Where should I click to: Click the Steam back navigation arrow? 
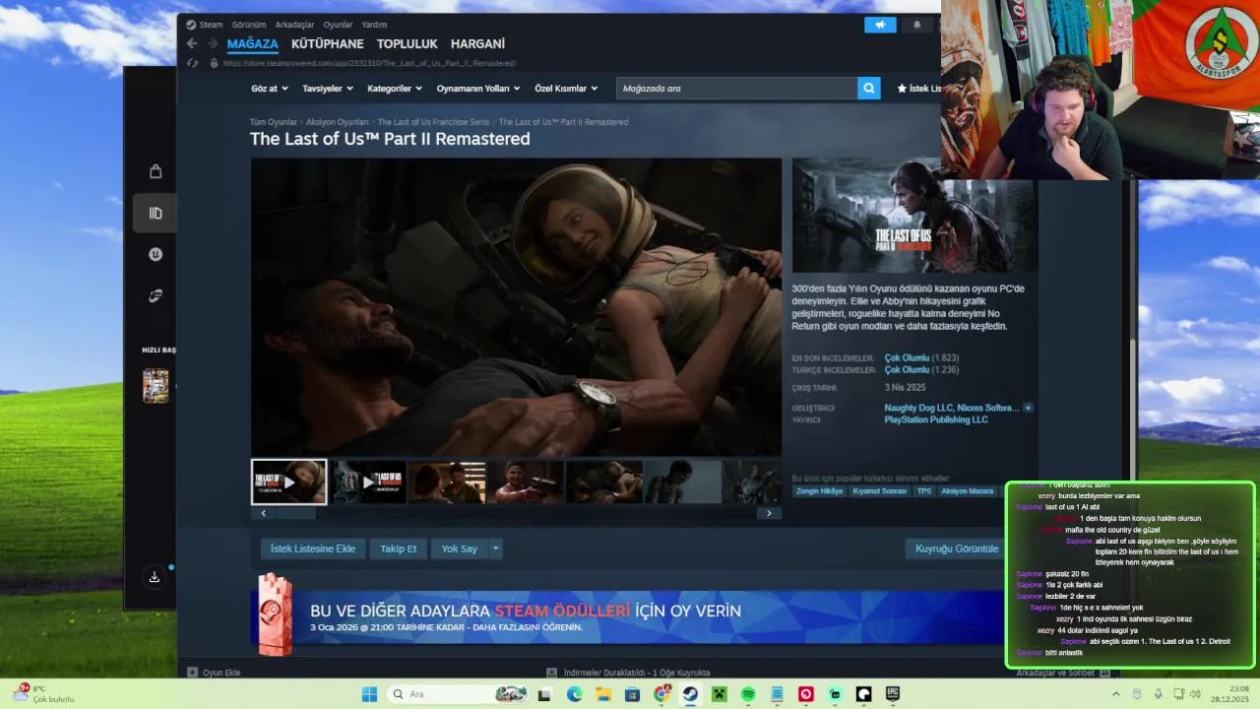click(192, 43)
